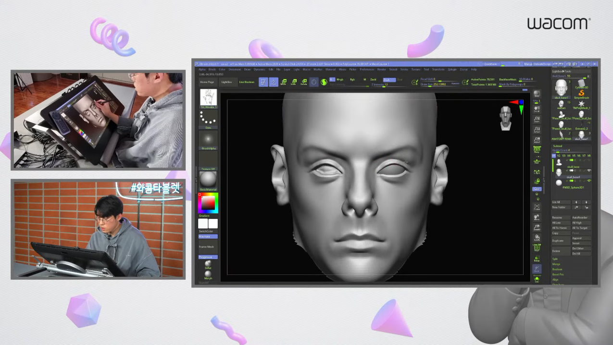
Task: Expand the Bevel Pro section
Action: click(x=558, y=274)
